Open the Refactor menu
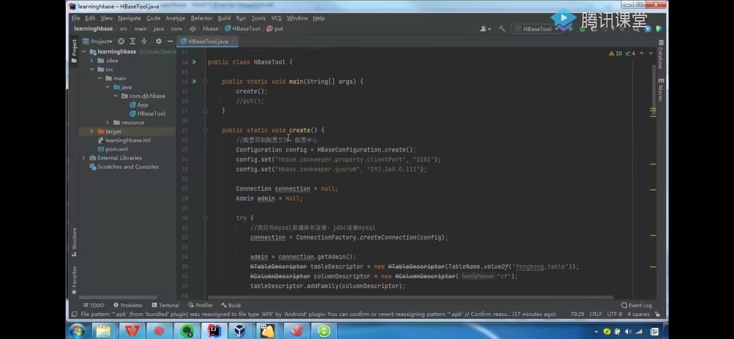This screenshot has height=339, width=734. [201, 18]
